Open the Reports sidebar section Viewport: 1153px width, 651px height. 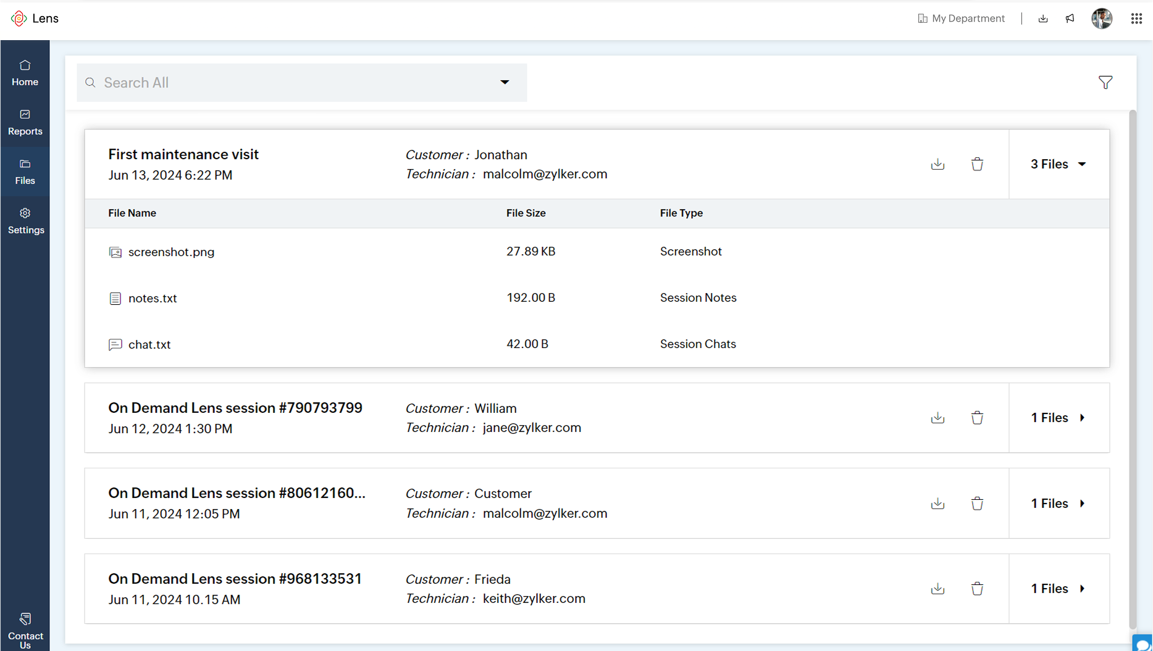[25, 122]
